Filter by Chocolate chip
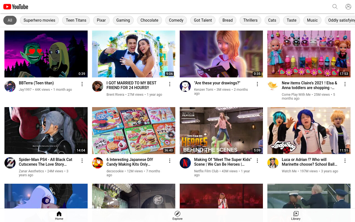355x222 pixels. pyautogui.click(x=149, y=20)
